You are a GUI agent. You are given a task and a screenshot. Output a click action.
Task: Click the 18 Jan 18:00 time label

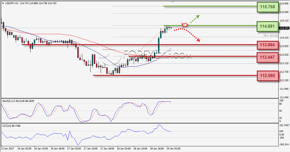click(157, 148)
